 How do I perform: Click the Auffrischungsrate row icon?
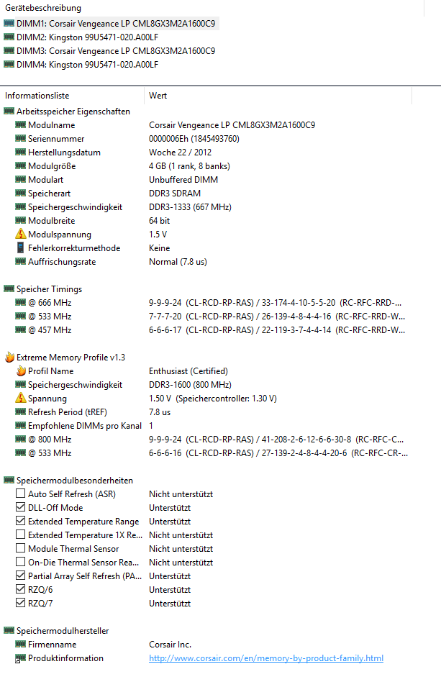20,261
